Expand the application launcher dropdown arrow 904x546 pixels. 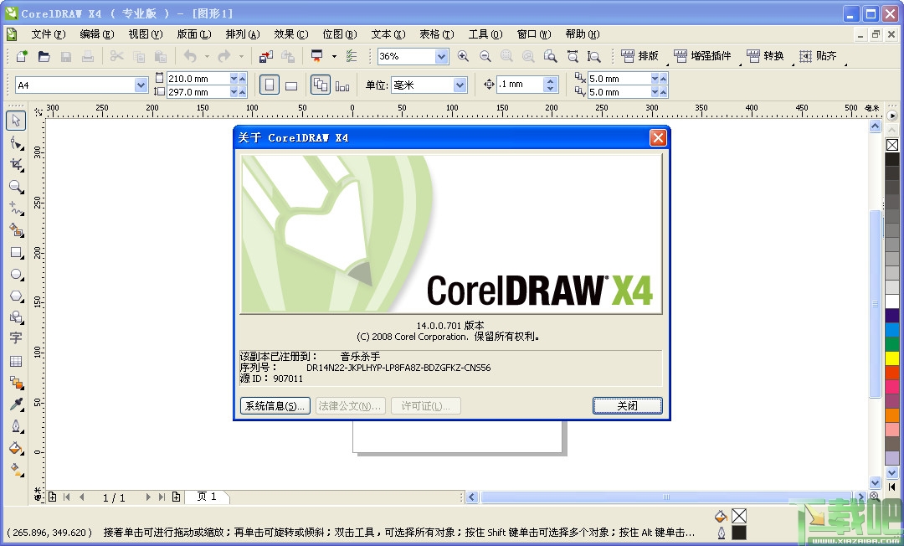pos(334,56)
